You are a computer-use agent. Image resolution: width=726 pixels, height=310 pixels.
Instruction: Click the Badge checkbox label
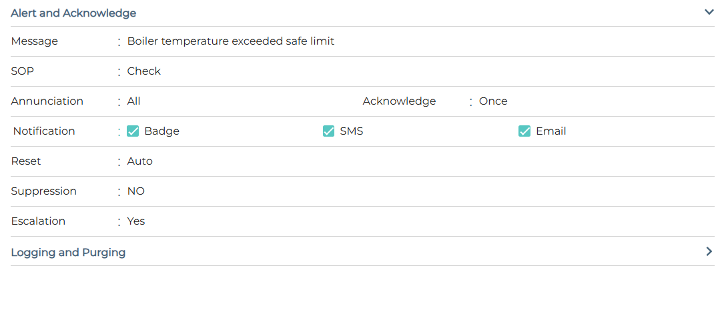click(x=161, y=131)
